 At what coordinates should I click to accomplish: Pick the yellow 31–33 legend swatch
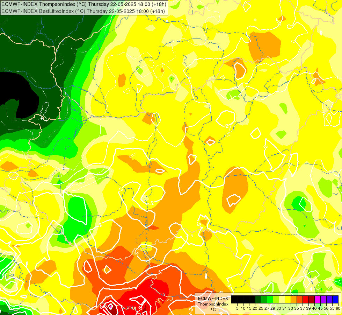(288, 300)
